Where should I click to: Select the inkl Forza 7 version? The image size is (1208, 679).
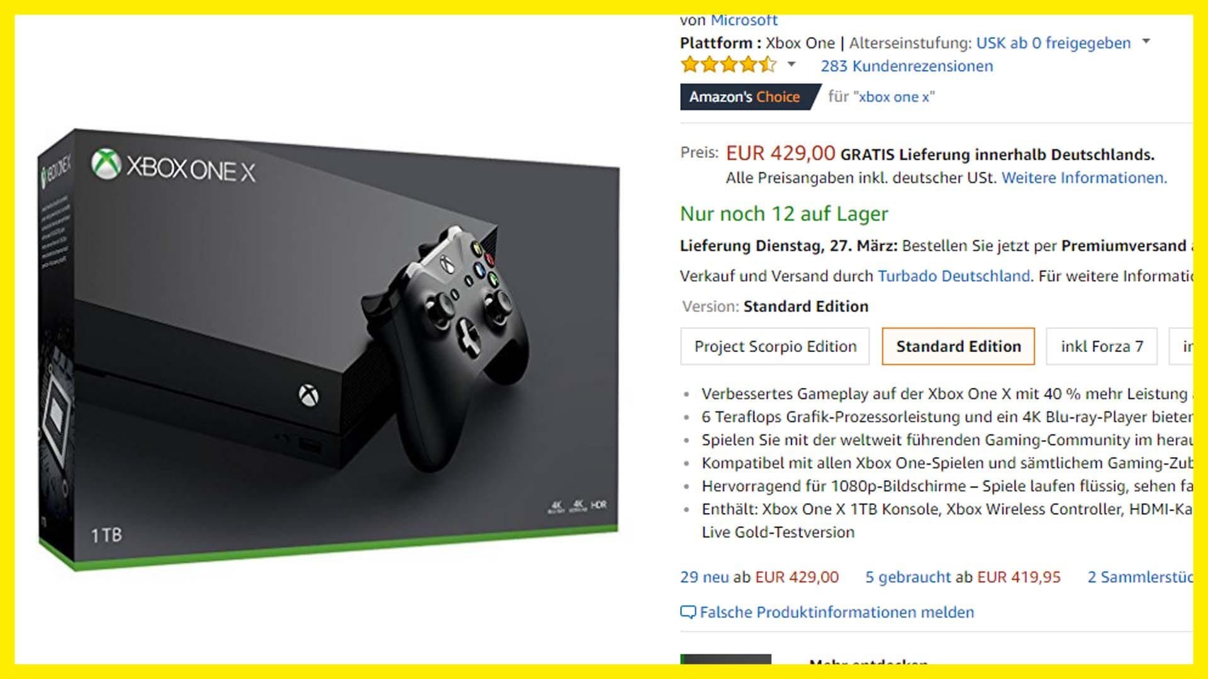[x=1101, y=346]
